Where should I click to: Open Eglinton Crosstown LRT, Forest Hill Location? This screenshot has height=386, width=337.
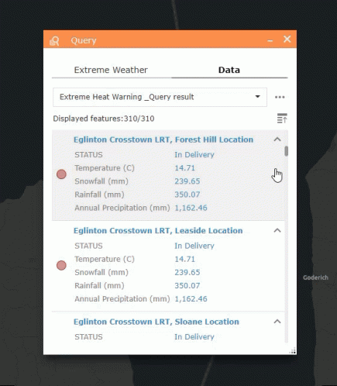pos(163,140)
